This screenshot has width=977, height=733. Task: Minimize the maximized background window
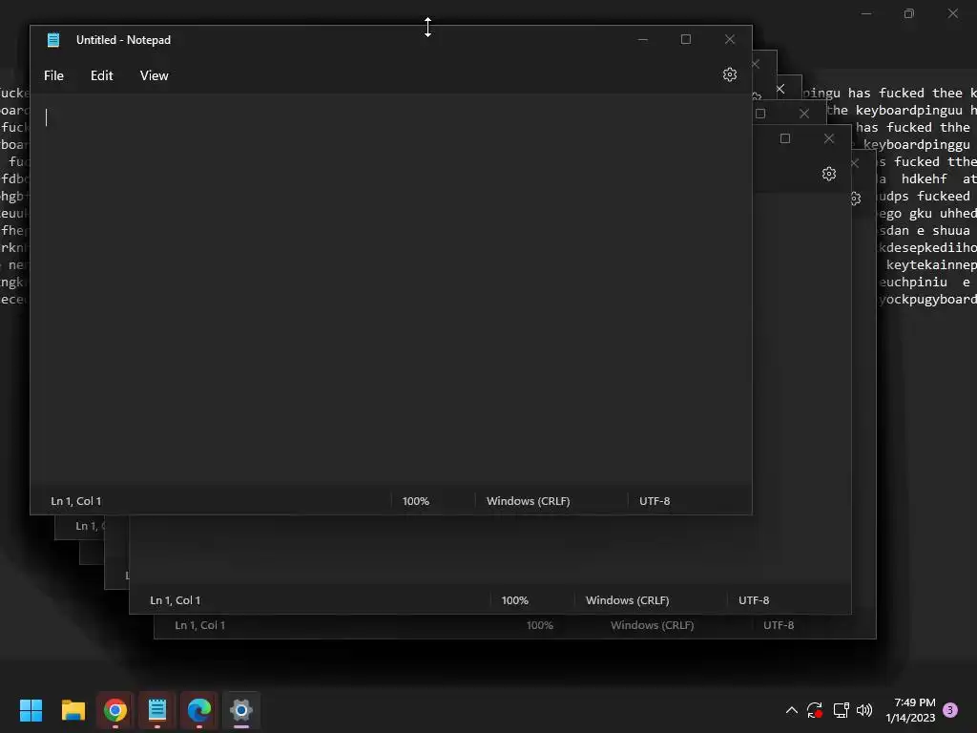[x=866, y=13]
